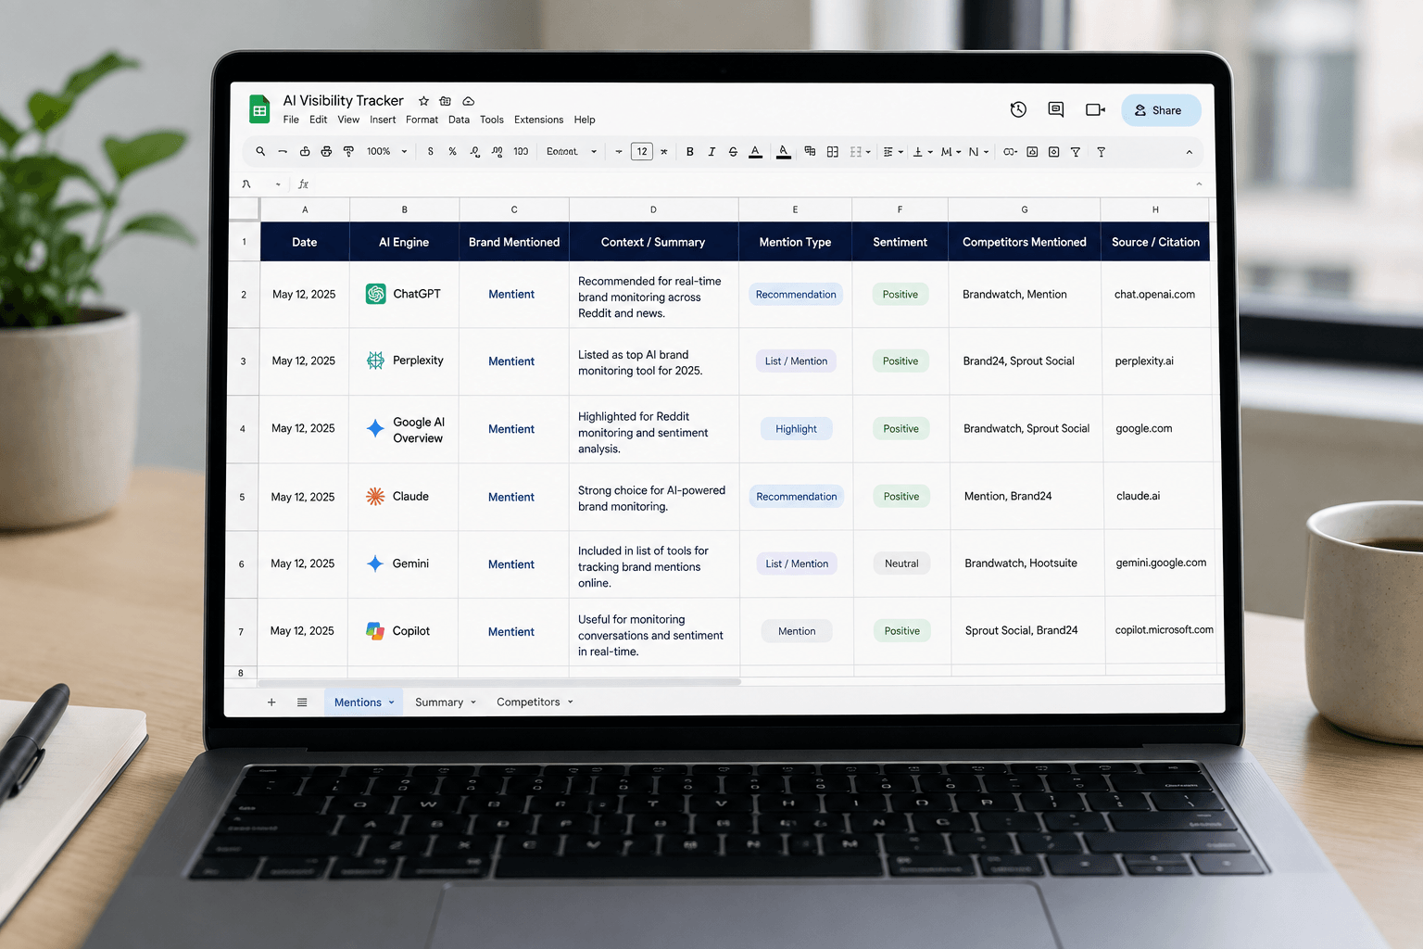
Task: Open the Extensions menu
Action: pyautogui.click(x=538, y=120)
